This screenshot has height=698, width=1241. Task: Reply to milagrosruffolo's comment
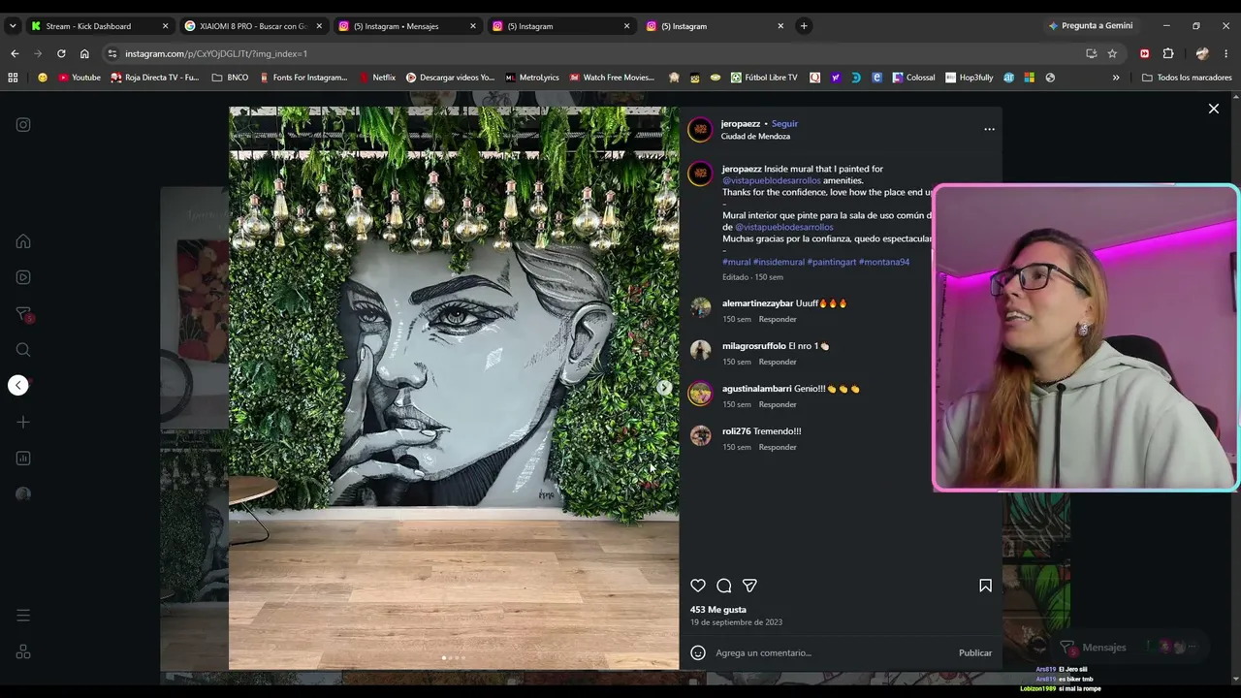coord(778,362)
